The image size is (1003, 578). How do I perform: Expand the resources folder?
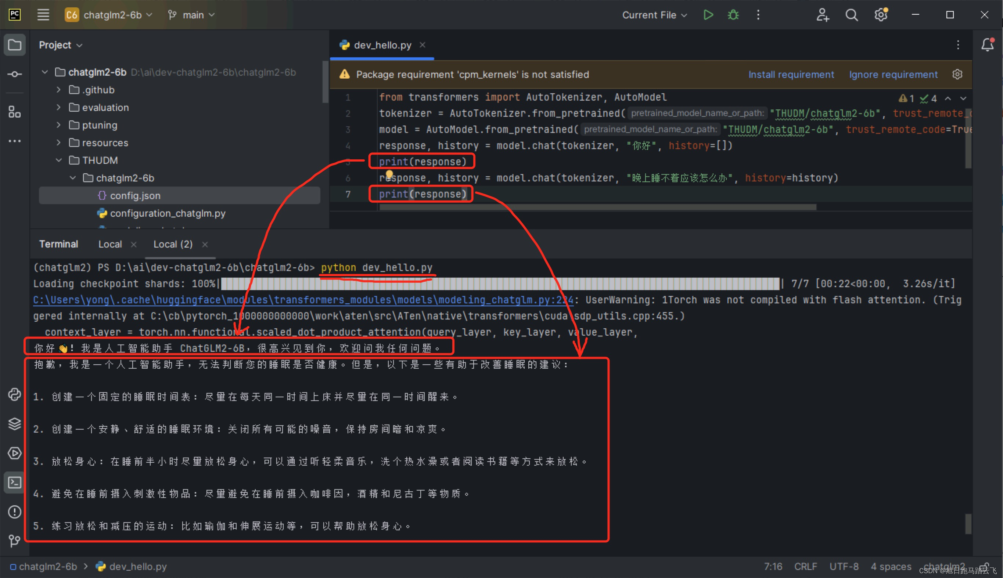coord(58,142)
